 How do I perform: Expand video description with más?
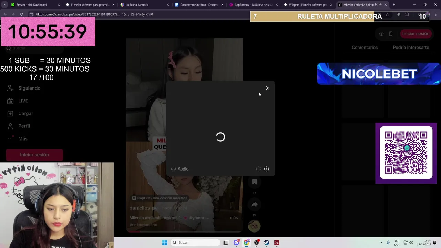click(234, 218)
